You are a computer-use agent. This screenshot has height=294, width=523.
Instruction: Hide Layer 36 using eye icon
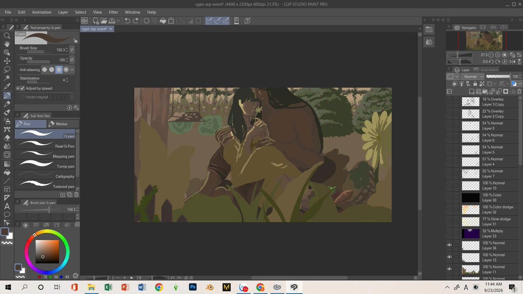coord(449,245)
